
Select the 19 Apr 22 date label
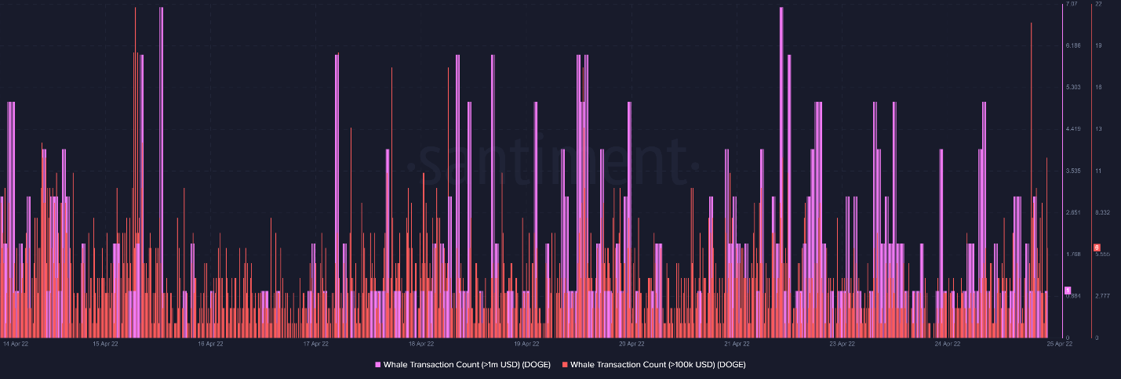tap(526, 343)
